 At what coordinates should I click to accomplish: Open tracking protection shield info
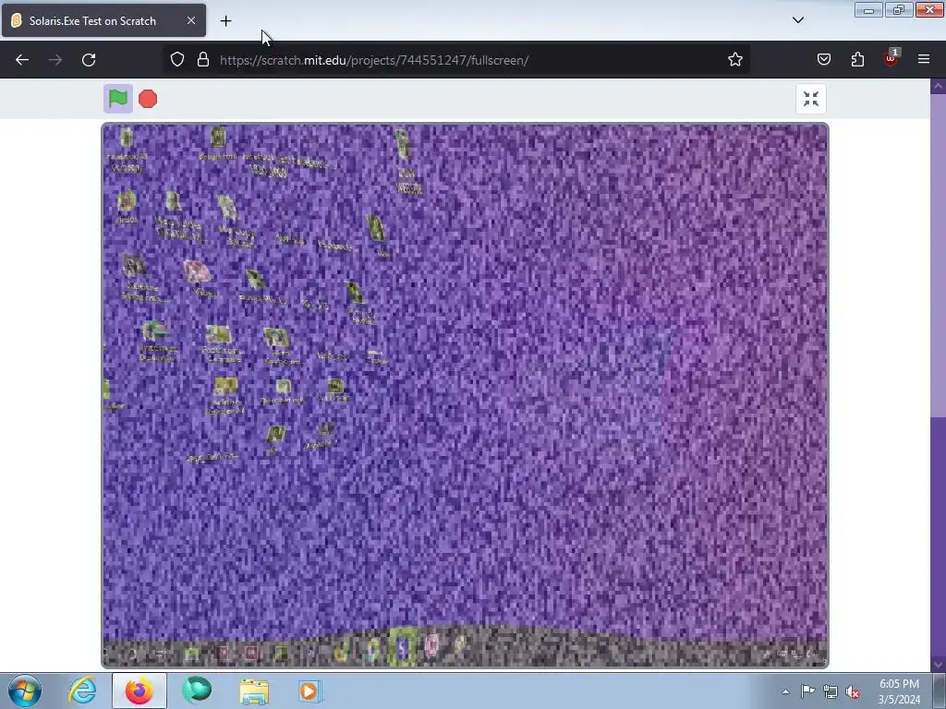(176, 60)
